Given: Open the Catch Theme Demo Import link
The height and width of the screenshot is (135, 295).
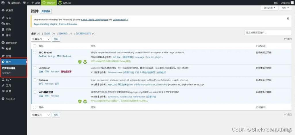Looking at the screenshot, I should pyautogui.click(x=95, y=19).
